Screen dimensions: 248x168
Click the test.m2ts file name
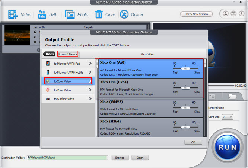39,27
